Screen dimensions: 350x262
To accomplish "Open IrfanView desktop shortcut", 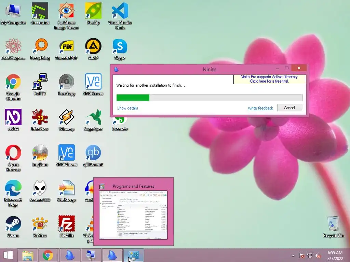I will pos(40,120).
